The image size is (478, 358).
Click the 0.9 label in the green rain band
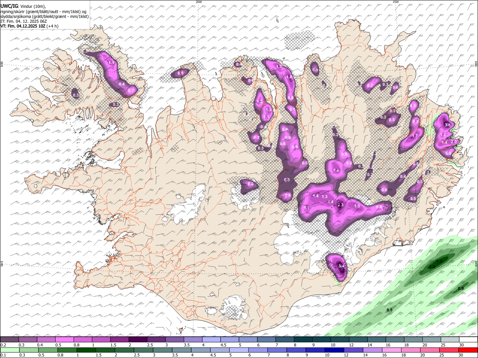(461, 289)
